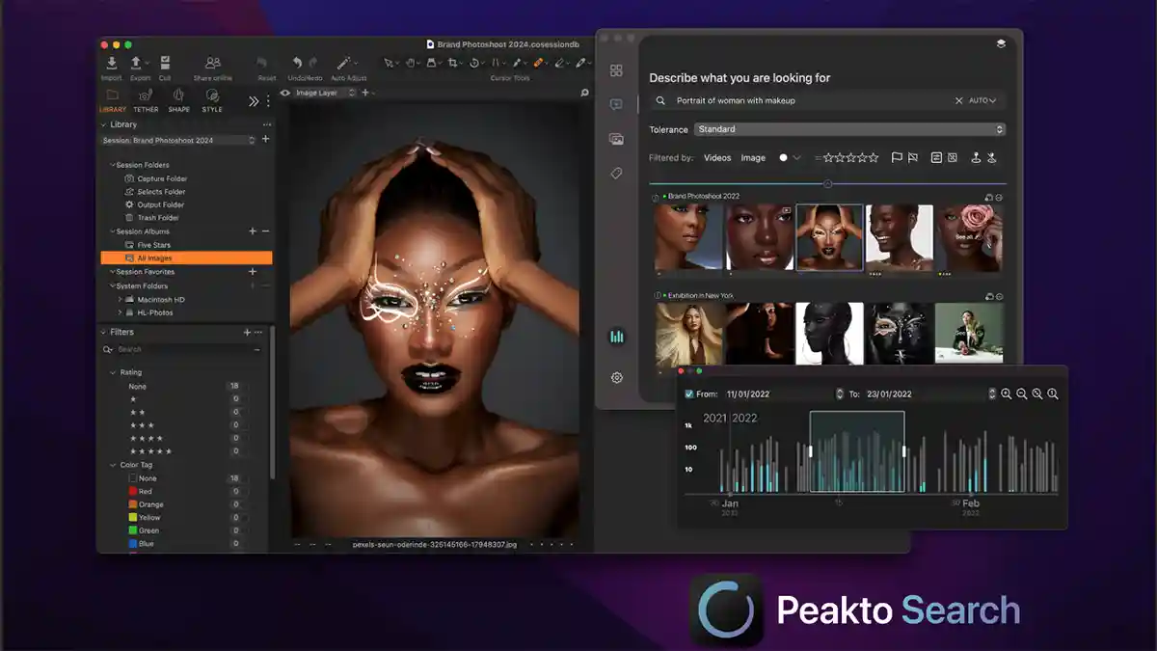
Task: Open the grid view in Peakto sidebar
Action: coord(616,70)
